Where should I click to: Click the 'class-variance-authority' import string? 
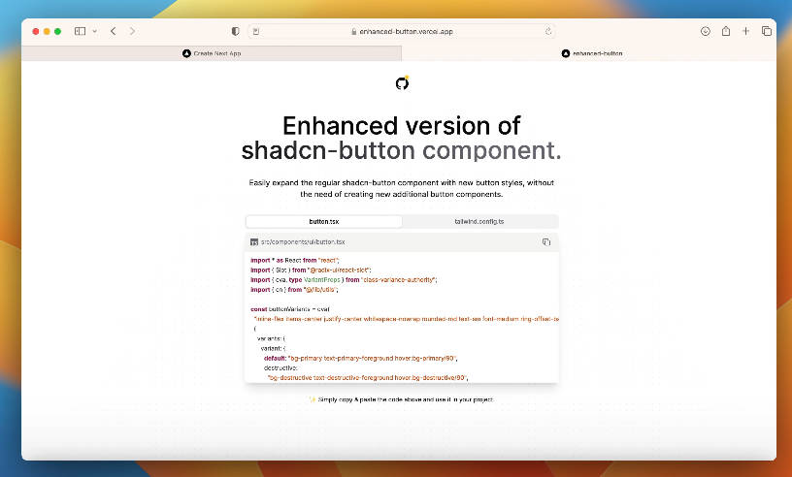tap(399, 279)
